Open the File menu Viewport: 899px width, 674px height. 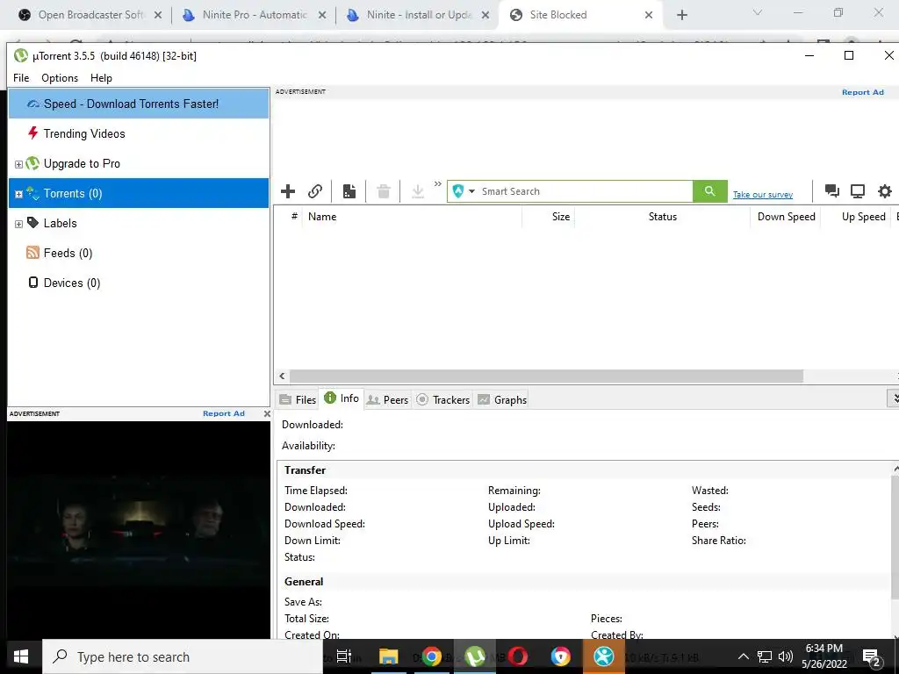[x=21, y=78]
